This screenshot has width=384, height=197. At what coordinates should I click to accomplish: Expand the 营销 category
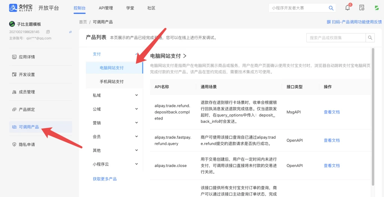click(114, 123)
